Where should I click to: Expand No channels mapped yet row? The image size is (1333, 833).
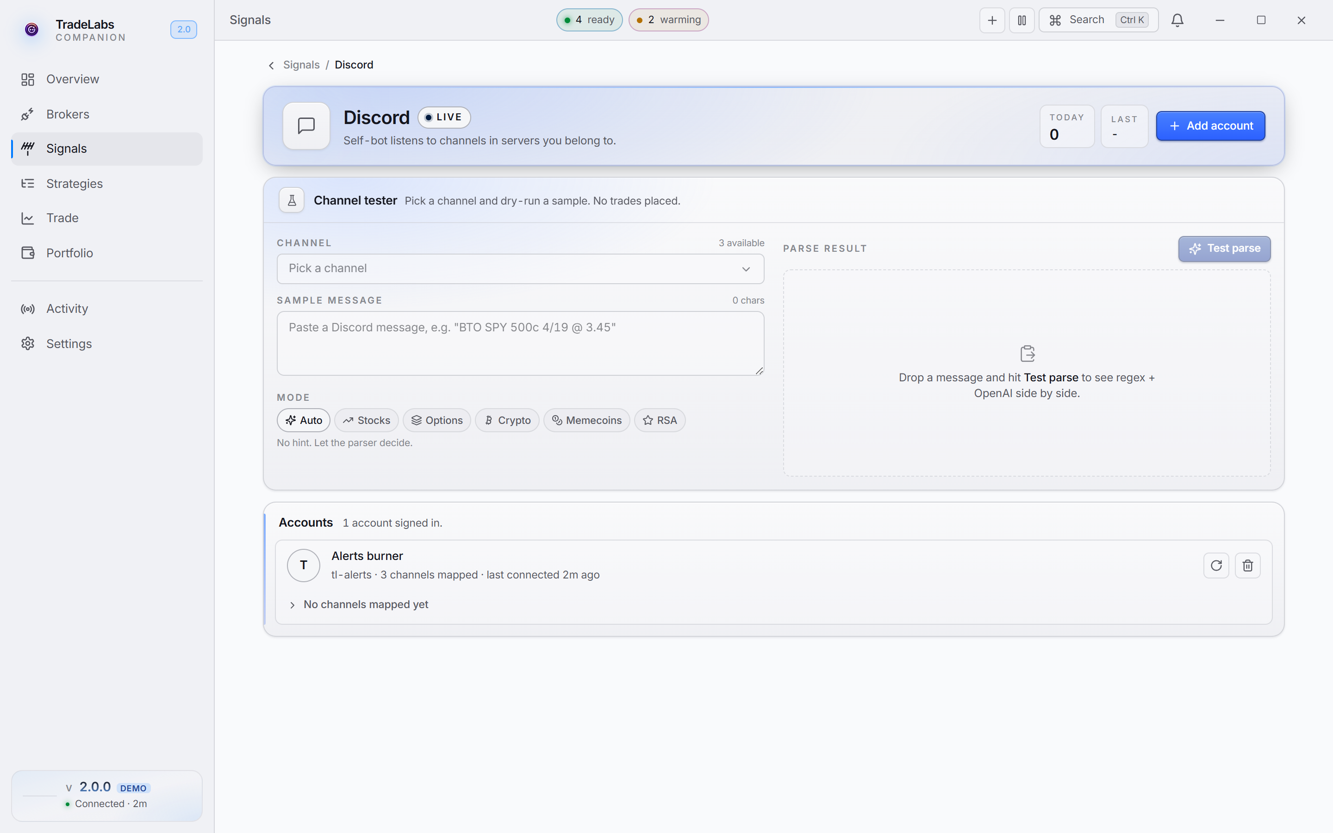coord(359,605)
